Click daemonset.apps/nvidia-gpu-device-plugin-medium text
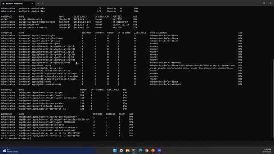Image resolution: width=274 pixels, height=154 pixels. pyautogui.click(x=48, y=76)
